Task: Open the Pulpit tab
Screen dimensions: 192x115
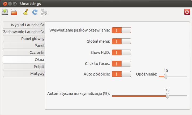Action: coord(24,67)
